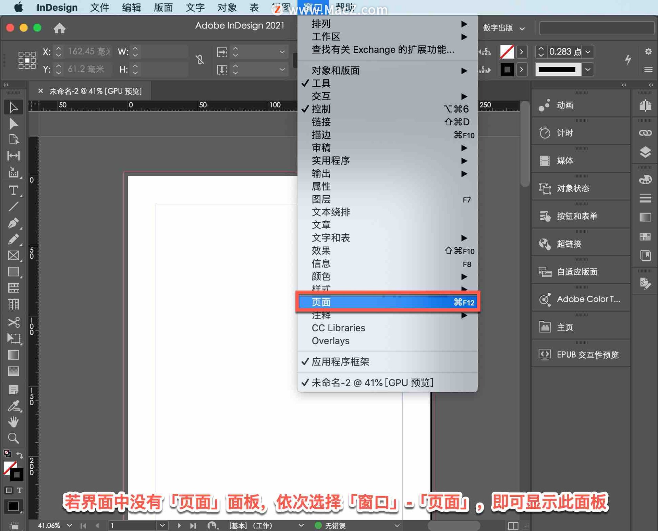This screenshot has width=658, height=531.
Task: Click the X coordinate input field
Action: (x=88, y=52)
